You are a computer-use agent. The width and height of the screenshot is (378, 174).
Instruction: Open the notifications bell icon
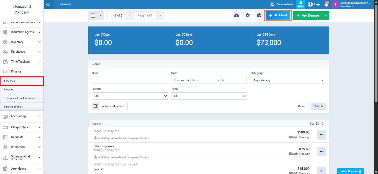click(326, 4)
